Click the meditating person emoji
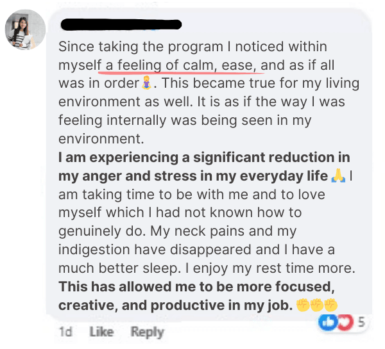Image resolution: width=385 pixels, height=349 pixels. click(147, 83)
